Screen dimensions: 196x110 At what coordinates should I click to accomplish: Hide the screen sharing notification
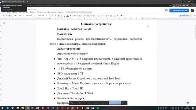124,103
